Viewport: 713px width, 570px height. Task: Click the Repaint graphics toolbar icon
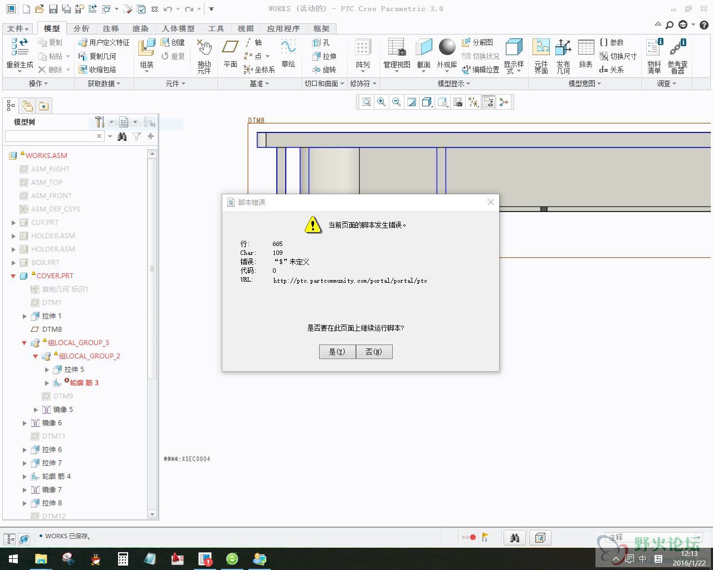click(x=412, y=102)
